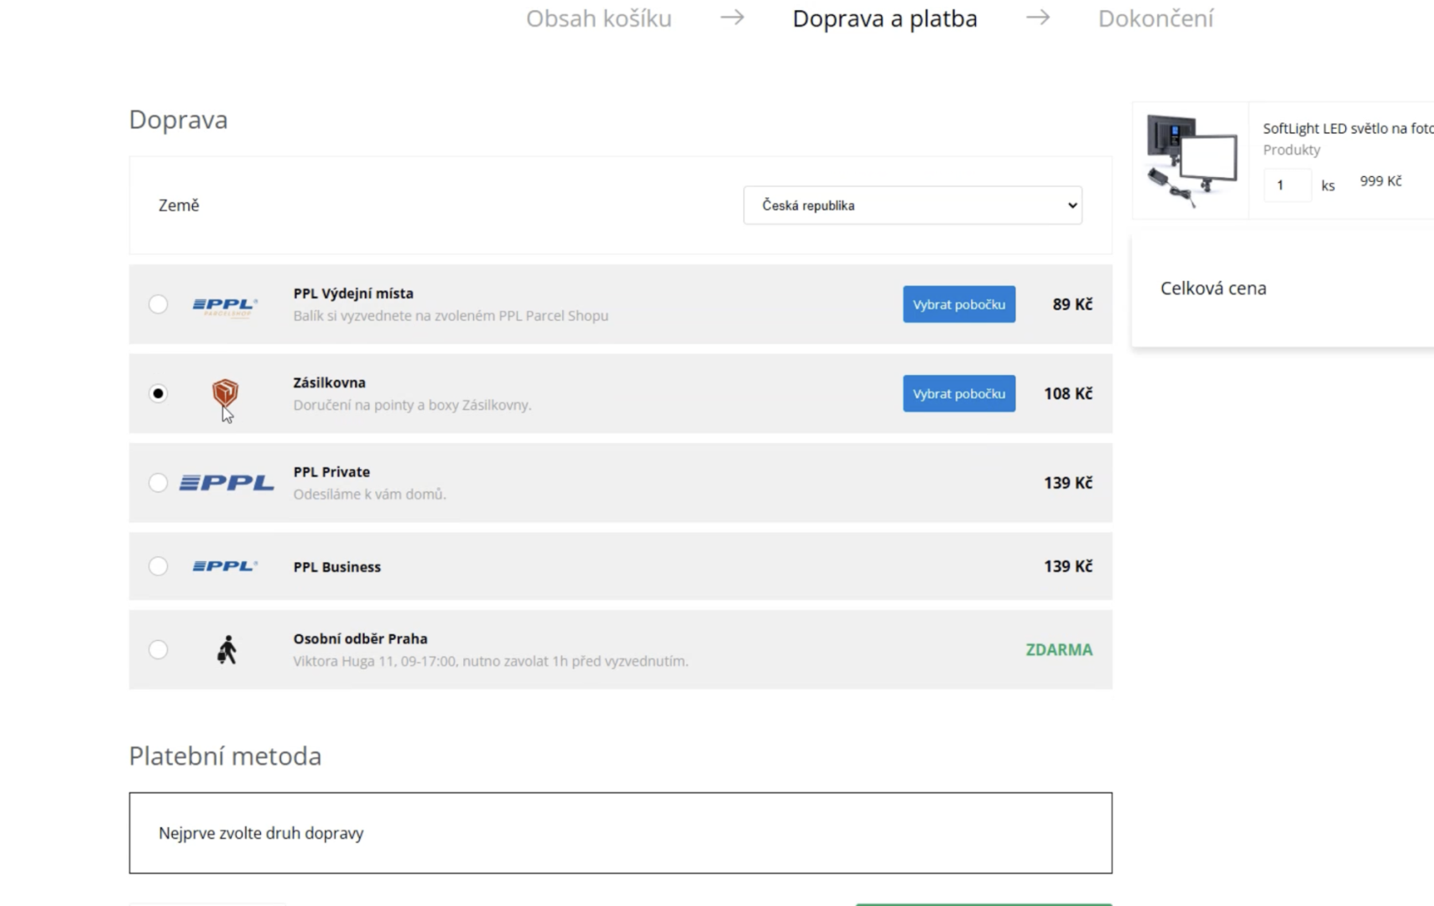1434x906 pixels.
Task: Open the SoftLight LED světlo product thumbnail
Action: click(1191, 161)
